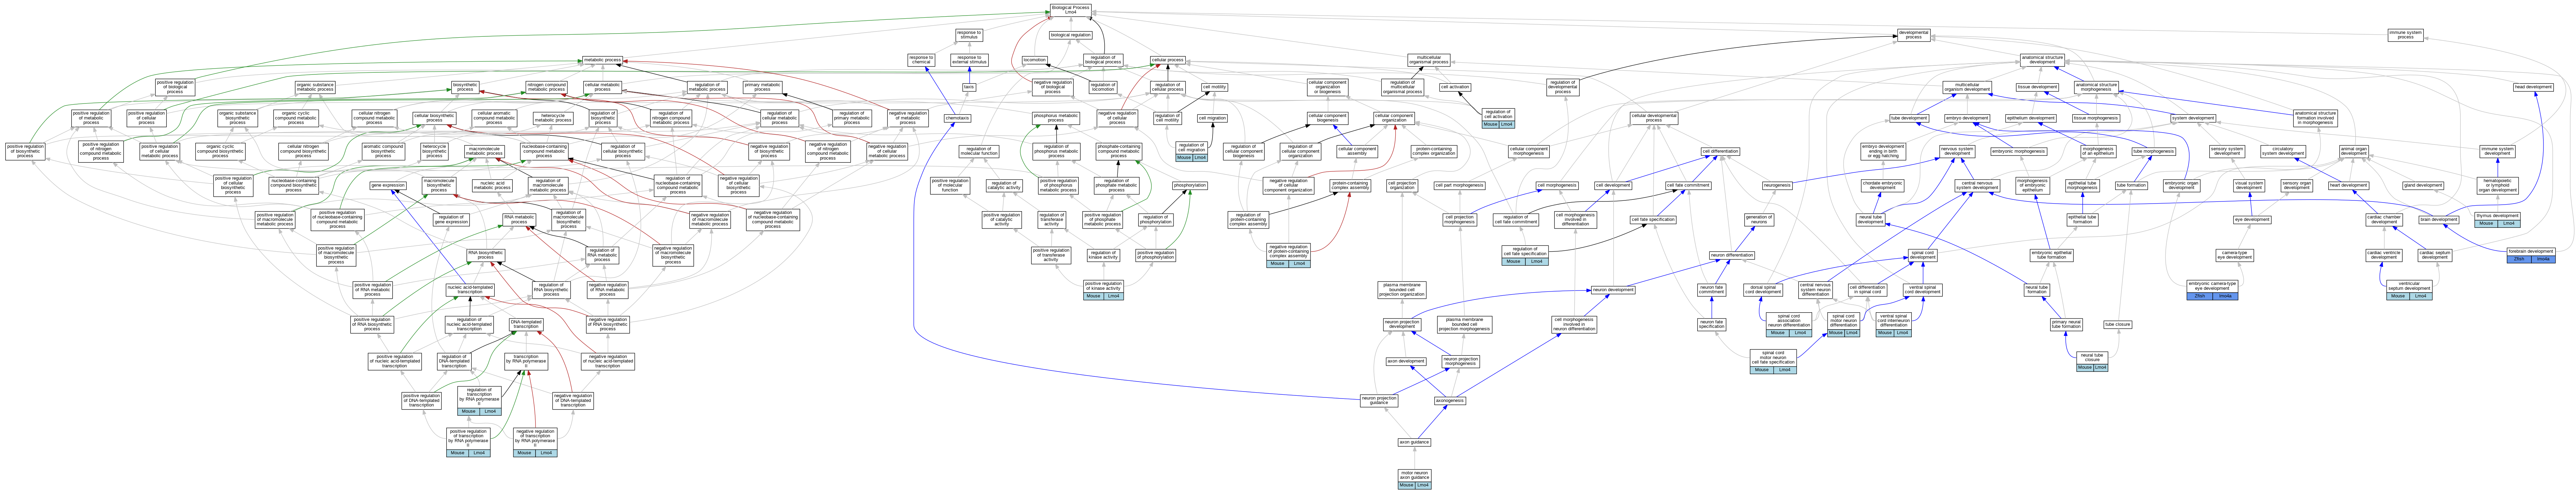This screenshot has width=2576, height=493.
Task: Click the 'head development' node
Action: (x=2533, y=87)
